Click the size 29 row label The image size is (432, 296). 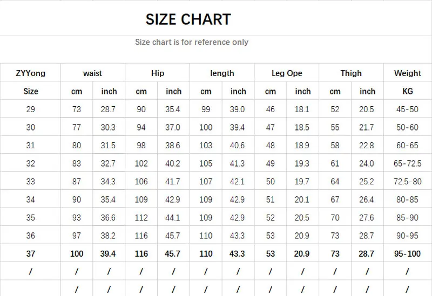point(30,109)
